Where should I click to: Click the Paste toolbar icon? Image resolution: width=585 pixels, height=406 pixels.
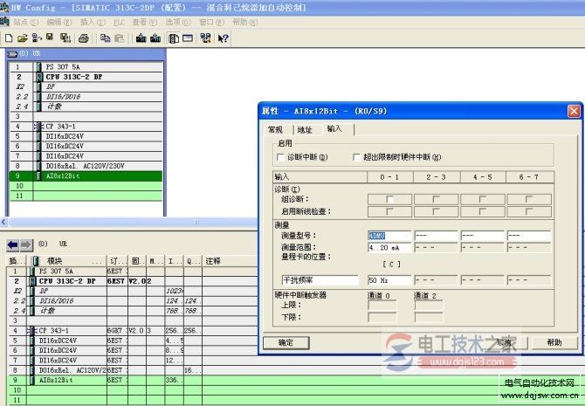119,38
